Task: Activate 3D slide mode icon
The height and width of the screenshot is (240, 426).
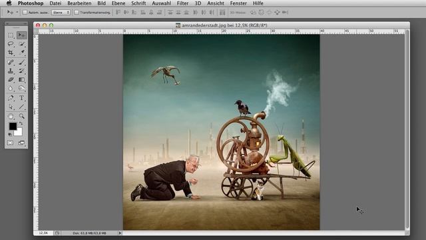Action: (x=277, y=12)
